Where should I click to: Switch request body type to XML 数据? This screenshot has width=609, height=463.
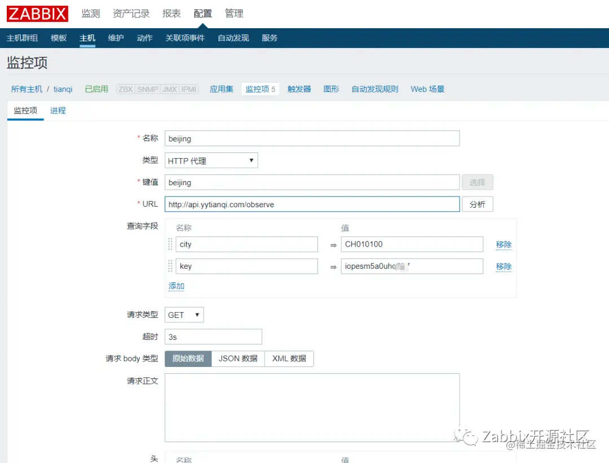[289, 359]
